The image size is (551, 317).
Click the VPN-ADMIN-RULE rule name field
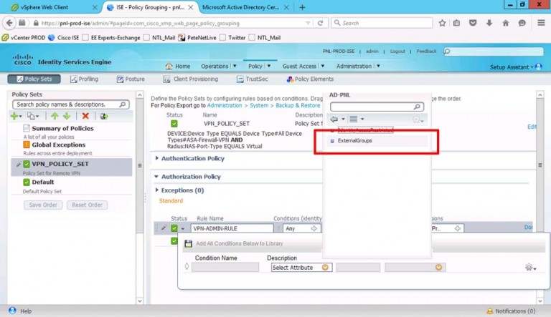pos(232,228)
